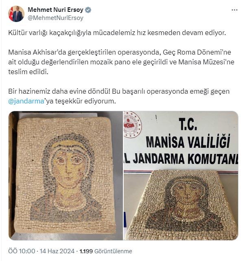Follow the @jandarma mention link
Image resolution: width=245 pixels, height=261 pixels.
pos(26,101)
